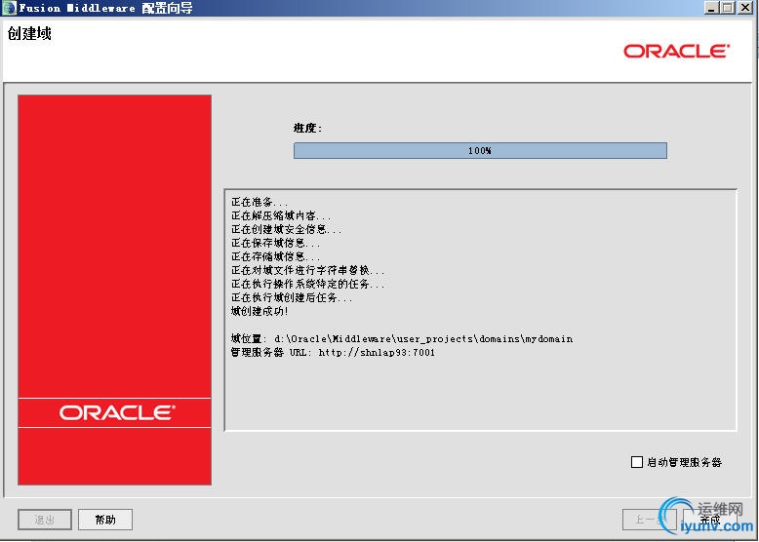Click the 正在存储域信息... log line
The height and width of the screenshot is (542, 759).
275,256
